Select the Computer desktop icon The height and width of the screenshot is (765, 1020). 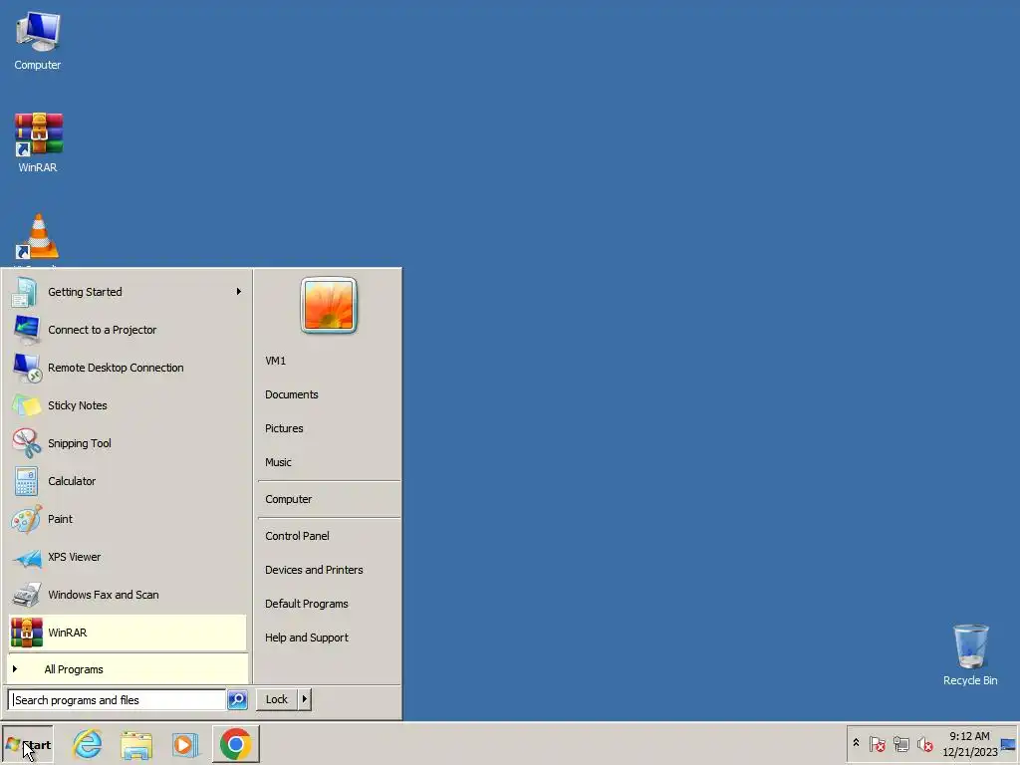tap(38, 40)
